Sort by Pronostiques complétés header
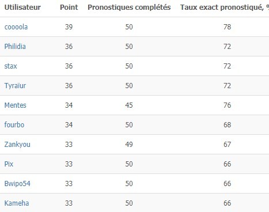The width and height of the screenshot is (269, 212). tap(129, 7)
